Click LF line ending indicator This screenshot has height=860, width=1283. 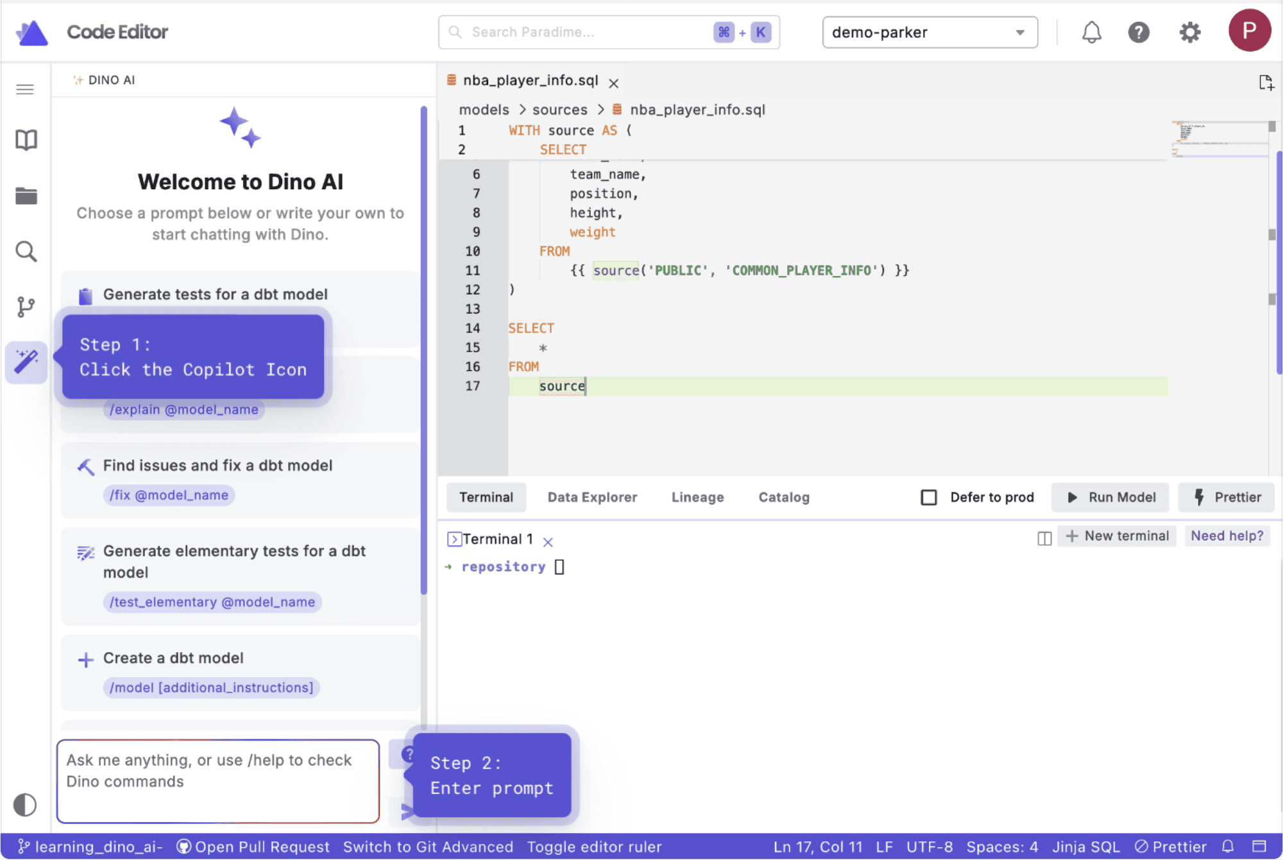click(884, 847)
